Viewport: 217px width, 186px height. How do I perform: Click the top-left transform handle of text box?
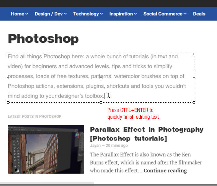pos(8,54)
